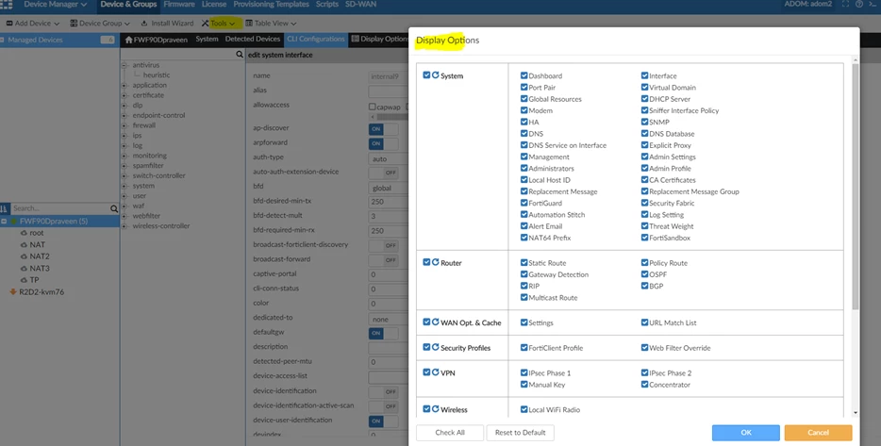Uncheck the FortiSandbox checkbox

point(644,237)
